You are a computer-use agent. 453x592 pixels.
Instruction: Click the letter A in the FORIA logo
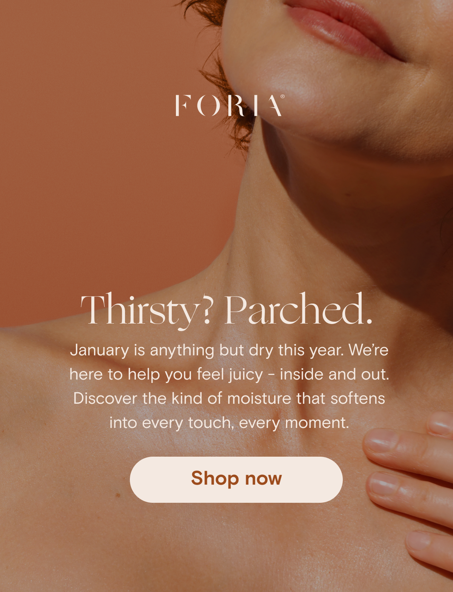point(274,105)
